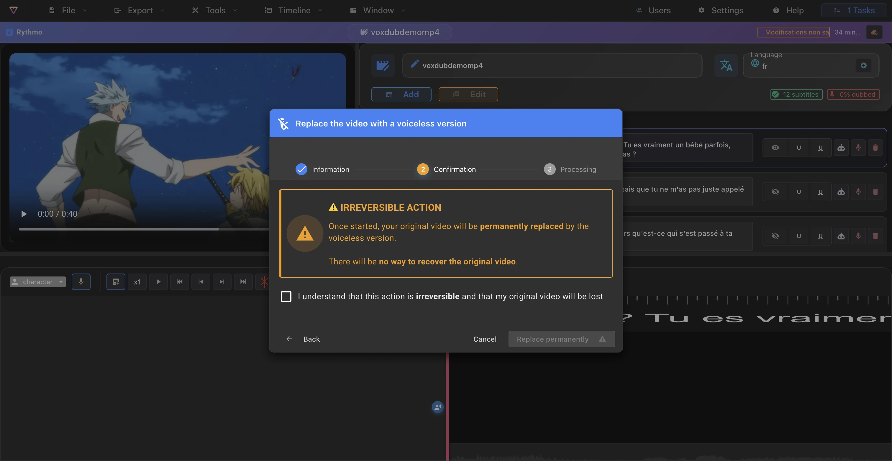The height and width of the screenshot is (461, 892).
Task: Click play in the timeline toolbar
Action: point(158,282)
